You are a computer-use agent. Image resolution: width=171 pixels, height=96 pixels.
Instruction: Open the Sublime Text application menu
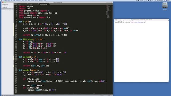tap(6, 1)
